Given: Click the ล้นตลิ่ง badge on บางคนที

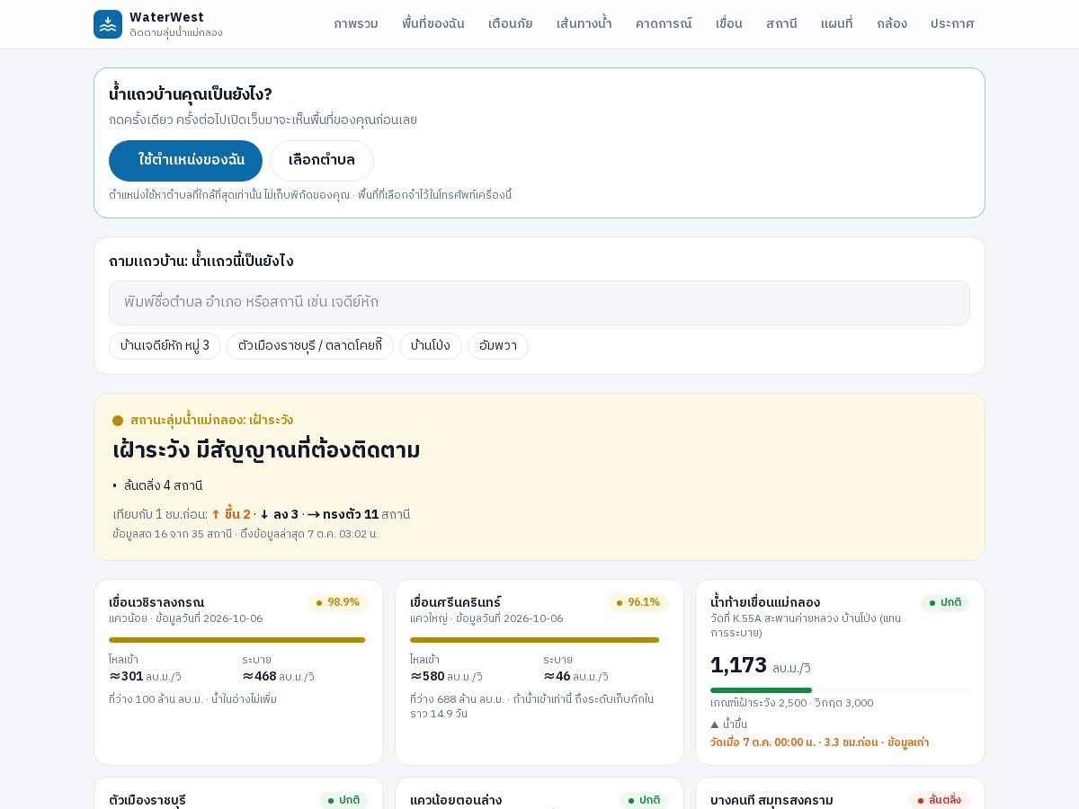Looking at the screenshot, I should [x=940, y=800].
